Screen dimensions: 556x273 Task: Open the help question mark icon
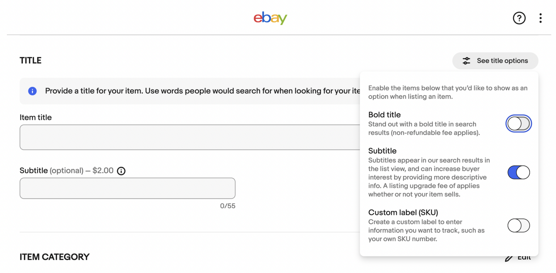(519, 18)
